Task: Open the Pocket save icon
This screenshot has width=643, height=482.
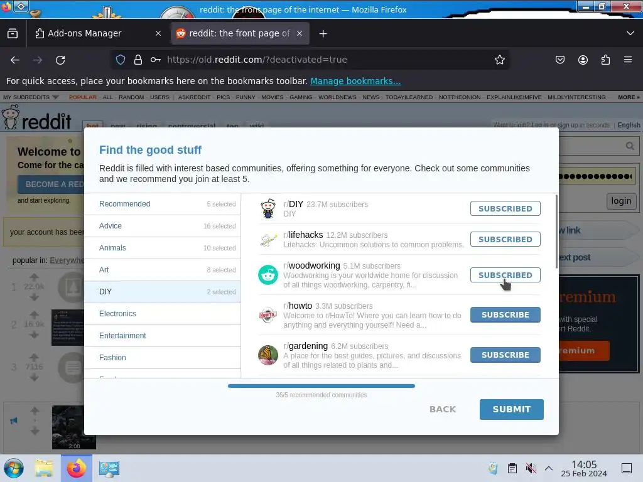Action: pos(559,60)
